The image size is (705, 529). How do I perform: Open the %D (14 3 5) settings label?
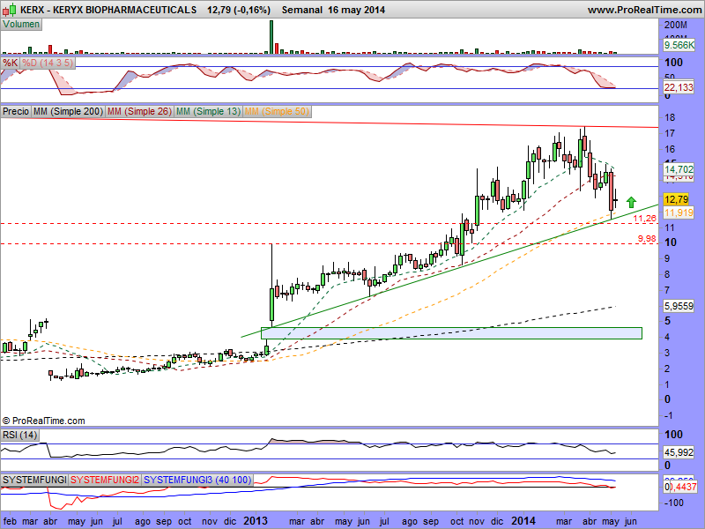coord(48,63)
